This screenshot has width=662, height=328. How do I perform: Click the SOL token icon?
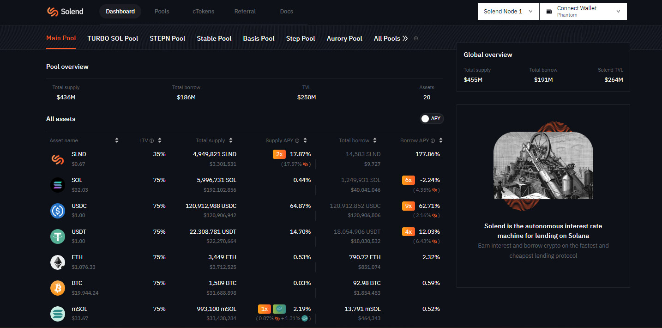(x=58, y=185)
